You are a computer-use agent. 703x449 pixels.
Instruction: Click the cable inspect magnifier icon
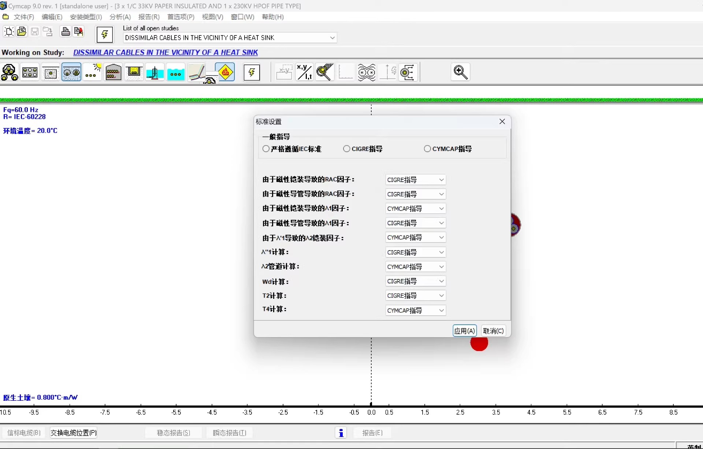[x=325, y=72]
